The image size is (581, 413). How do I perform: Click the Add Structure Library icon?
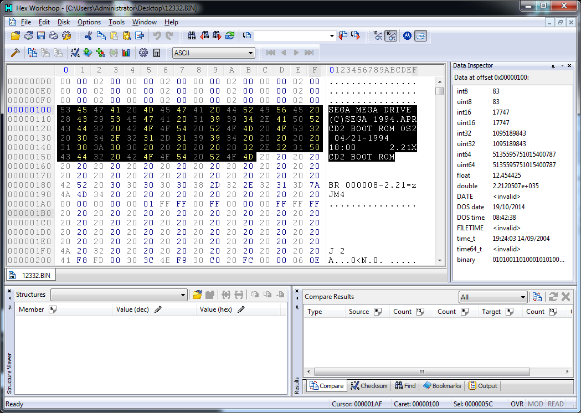coord(88,53)
